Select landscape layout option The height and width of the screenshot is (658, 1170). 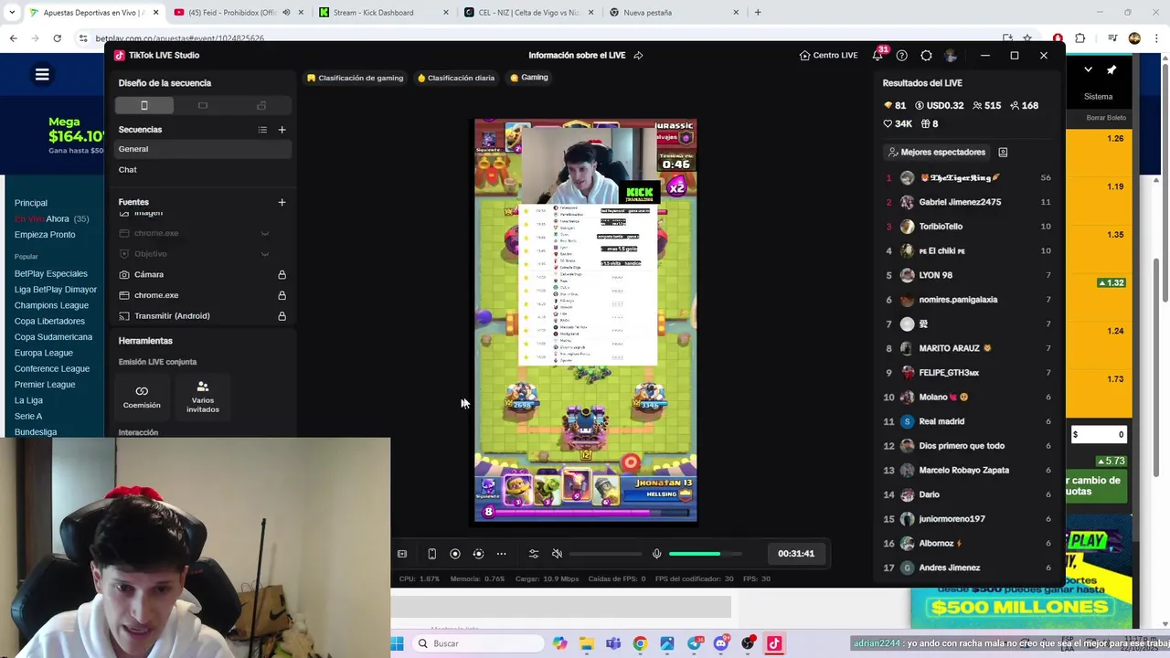tap(203, 106)
